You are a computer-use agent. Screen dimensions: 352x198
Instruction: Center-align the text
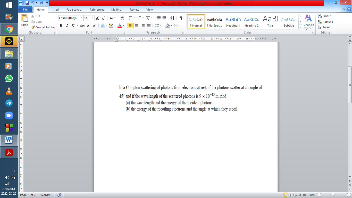pos(137,26)
